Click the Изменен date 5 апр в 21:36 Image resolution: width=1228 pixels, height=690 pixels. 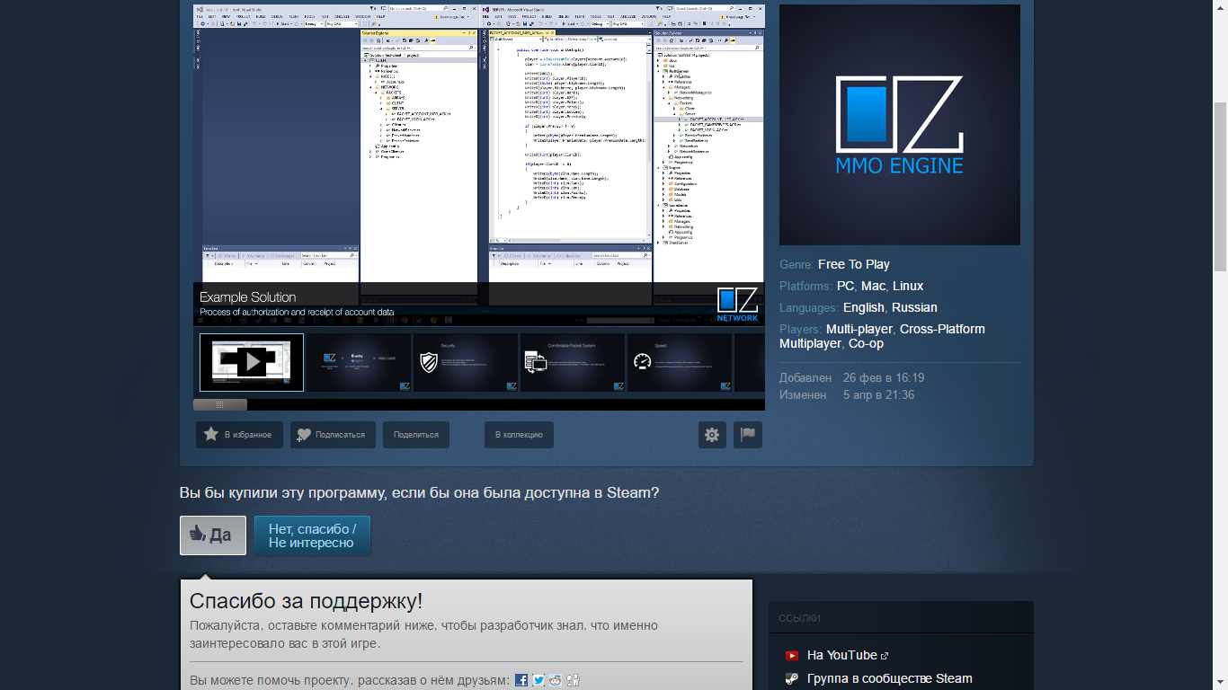tap(879, 395)
